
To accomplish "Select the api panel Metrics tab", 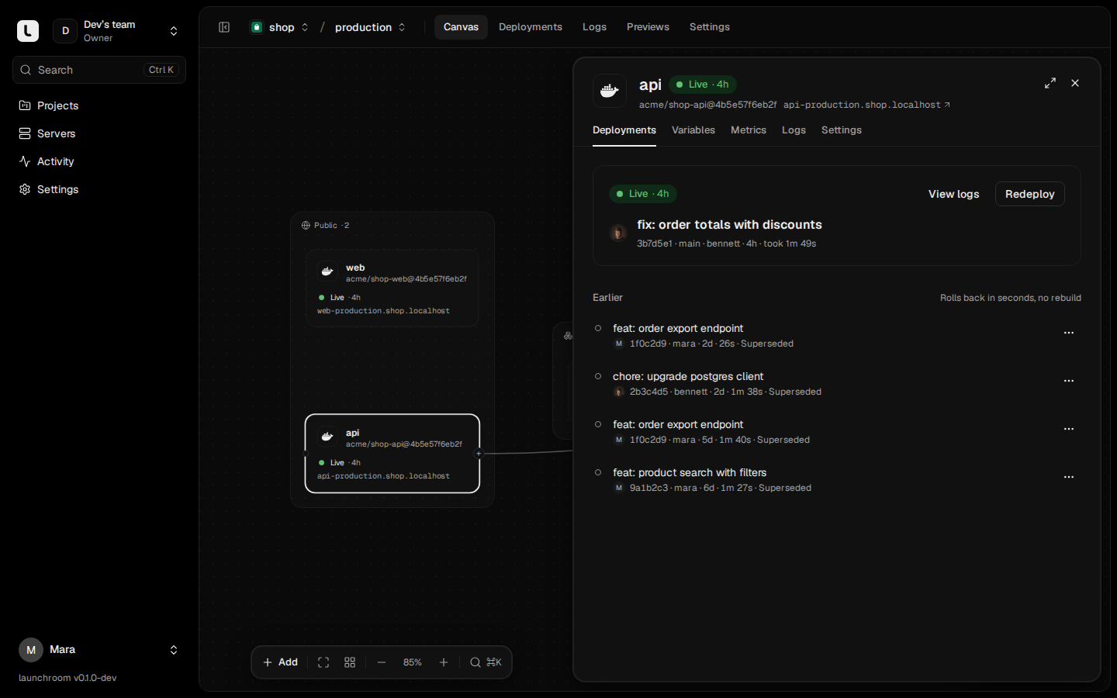I will point(749,130).
